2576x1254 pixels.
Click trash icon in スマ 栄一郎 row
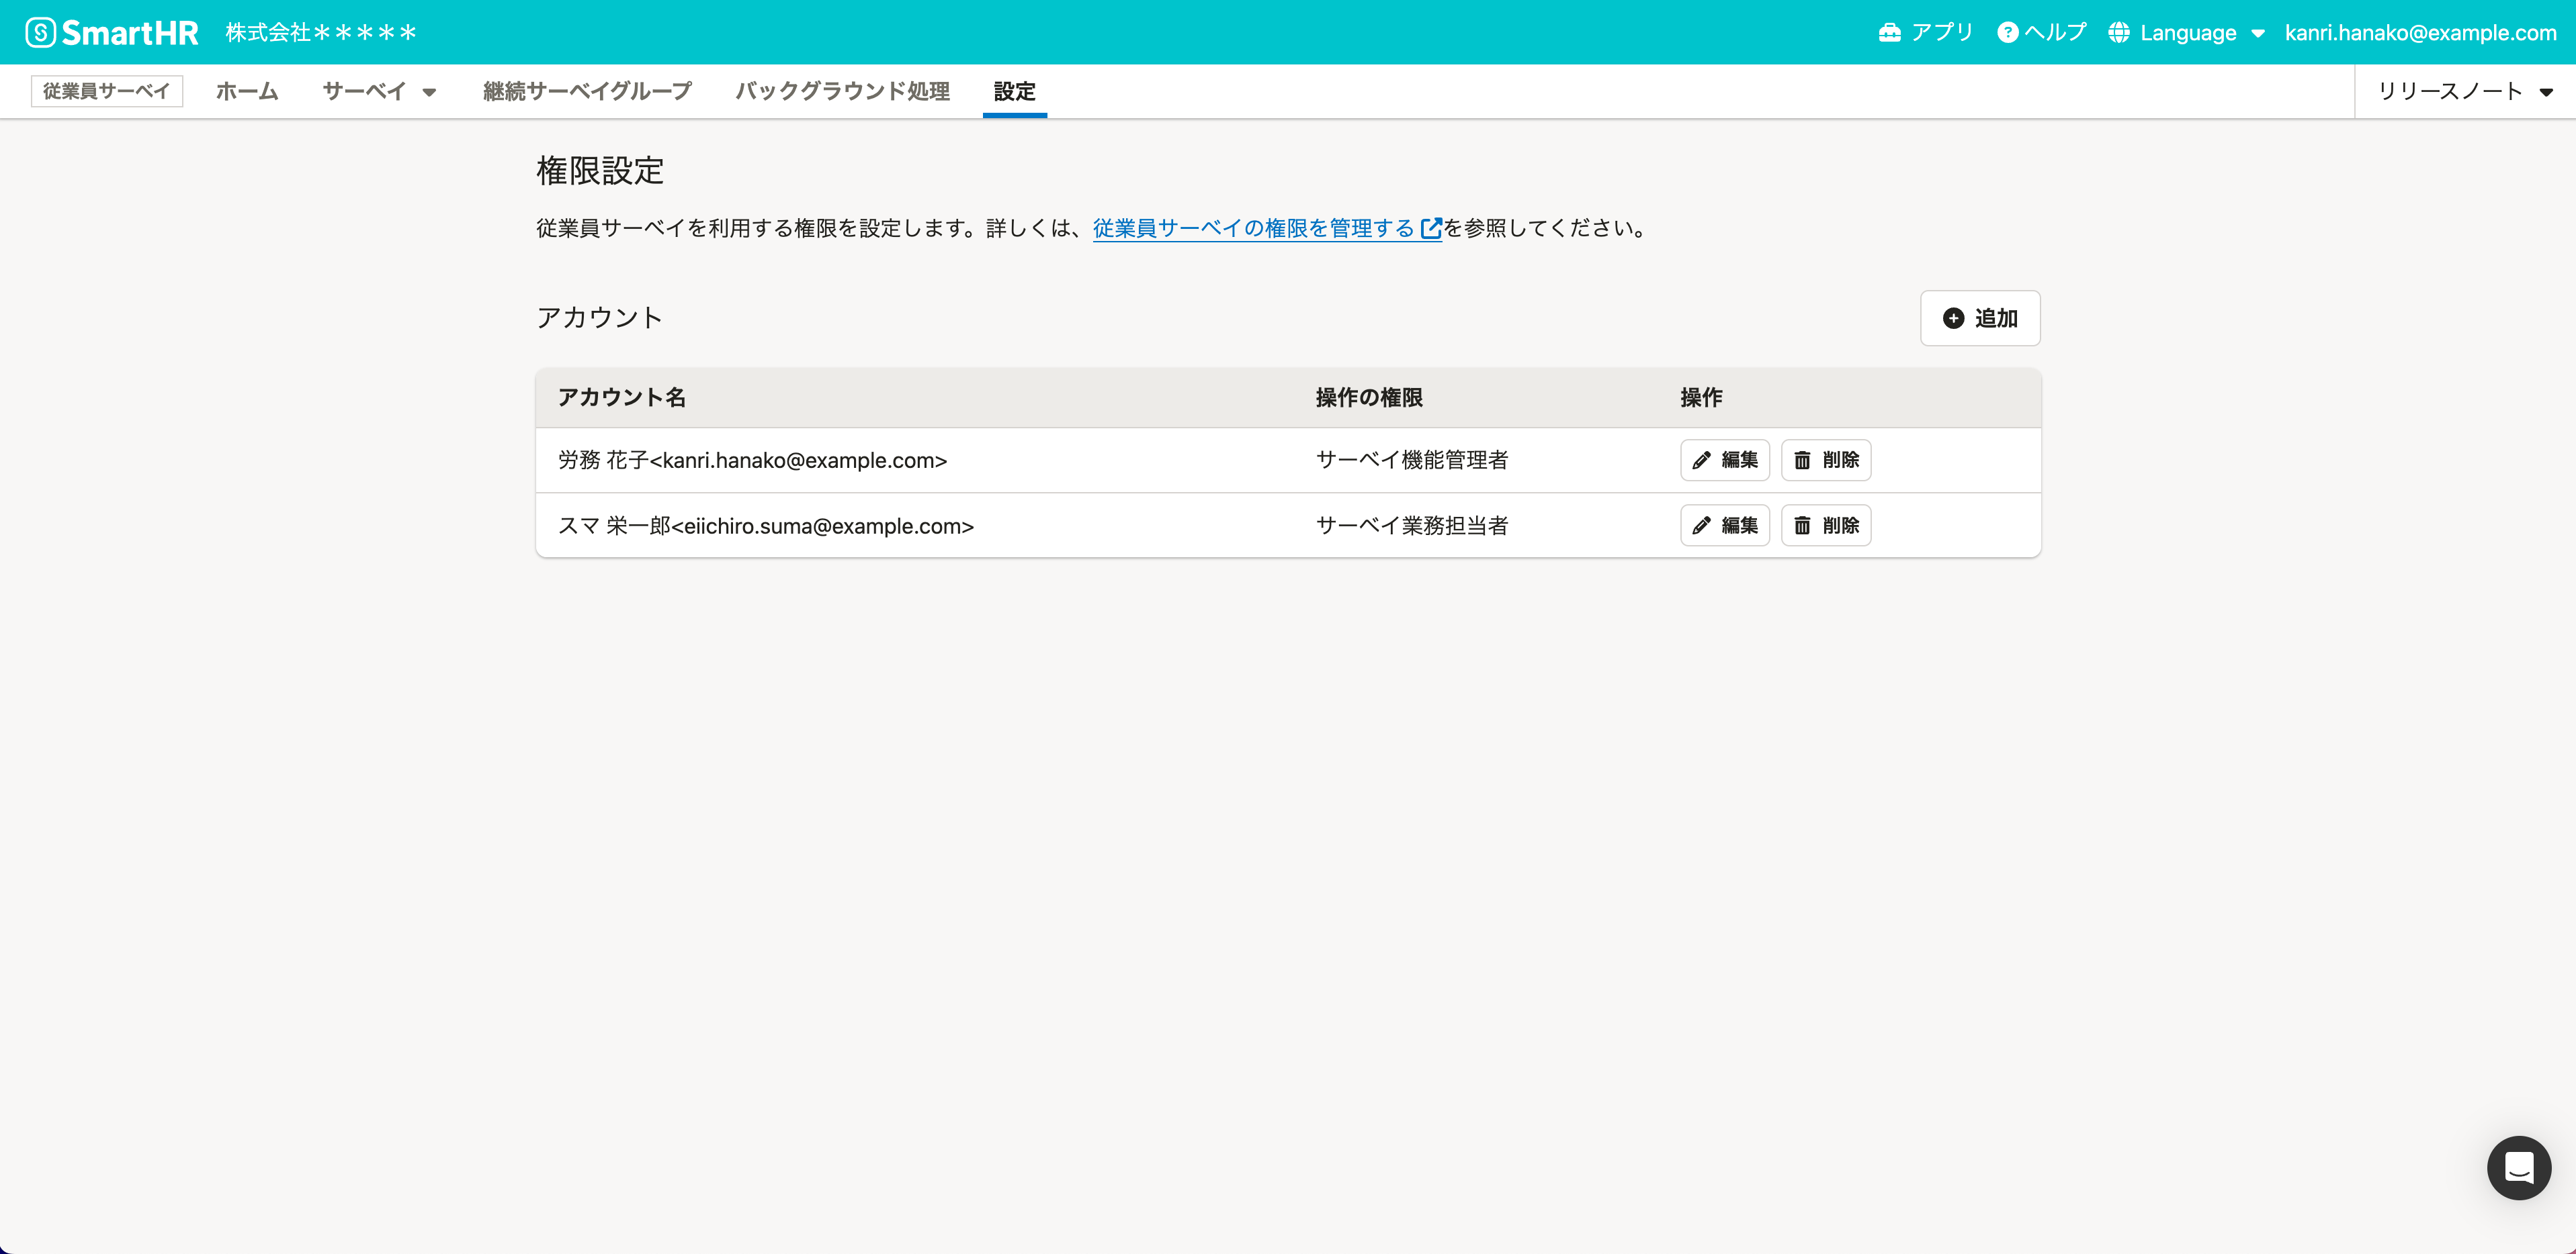click(1802, 524)
